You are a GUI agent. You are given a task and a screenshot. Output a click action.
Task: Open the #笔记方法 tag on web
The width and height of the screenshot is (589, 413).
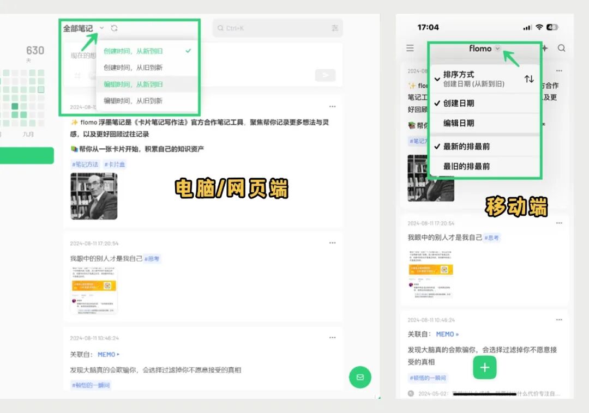click(x=85, y=165)
